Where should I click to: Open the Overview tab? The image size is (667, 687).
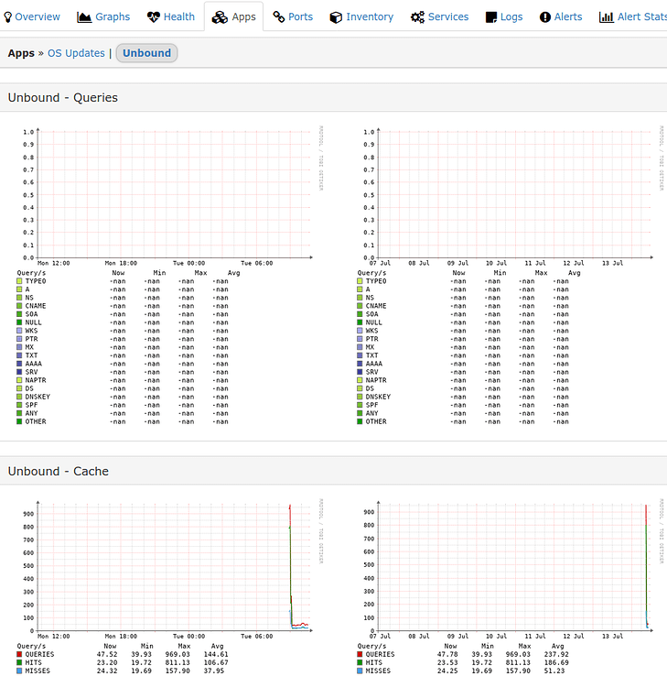click(x=32, y=16)
